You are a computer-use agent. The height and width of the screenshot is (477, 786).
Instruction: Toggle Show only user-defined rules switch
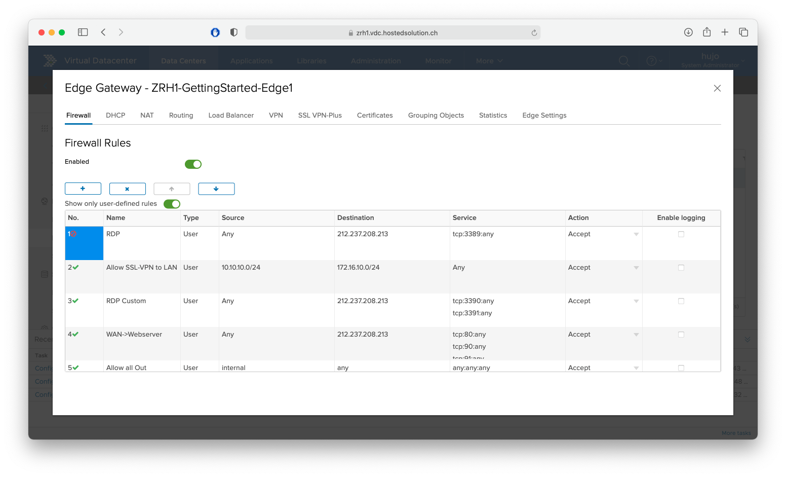click(x=172, y=204)
